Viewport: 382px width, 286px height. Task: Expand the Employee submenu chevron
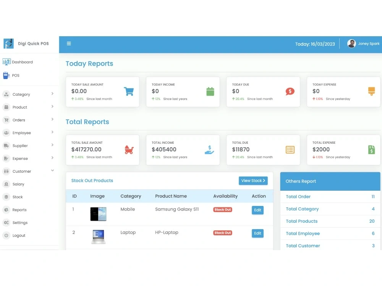pyautogui.click(x=52, y=132)
